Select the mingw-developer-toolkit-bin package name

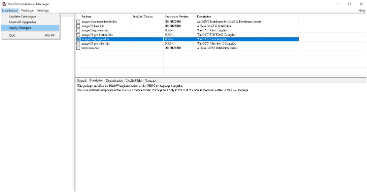(x=99, y=21)
